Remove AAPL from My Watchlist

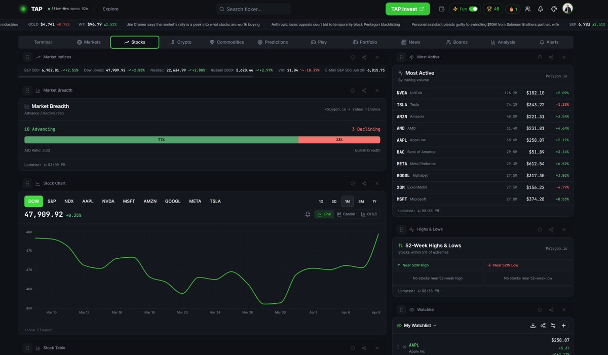coord(404,347)
